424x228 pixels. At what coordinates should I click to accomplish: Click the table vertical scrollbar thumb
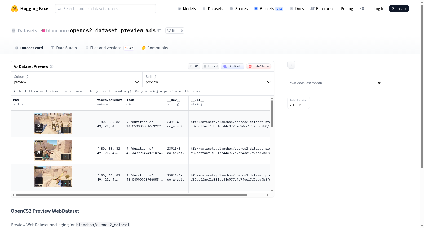[272, 114]
